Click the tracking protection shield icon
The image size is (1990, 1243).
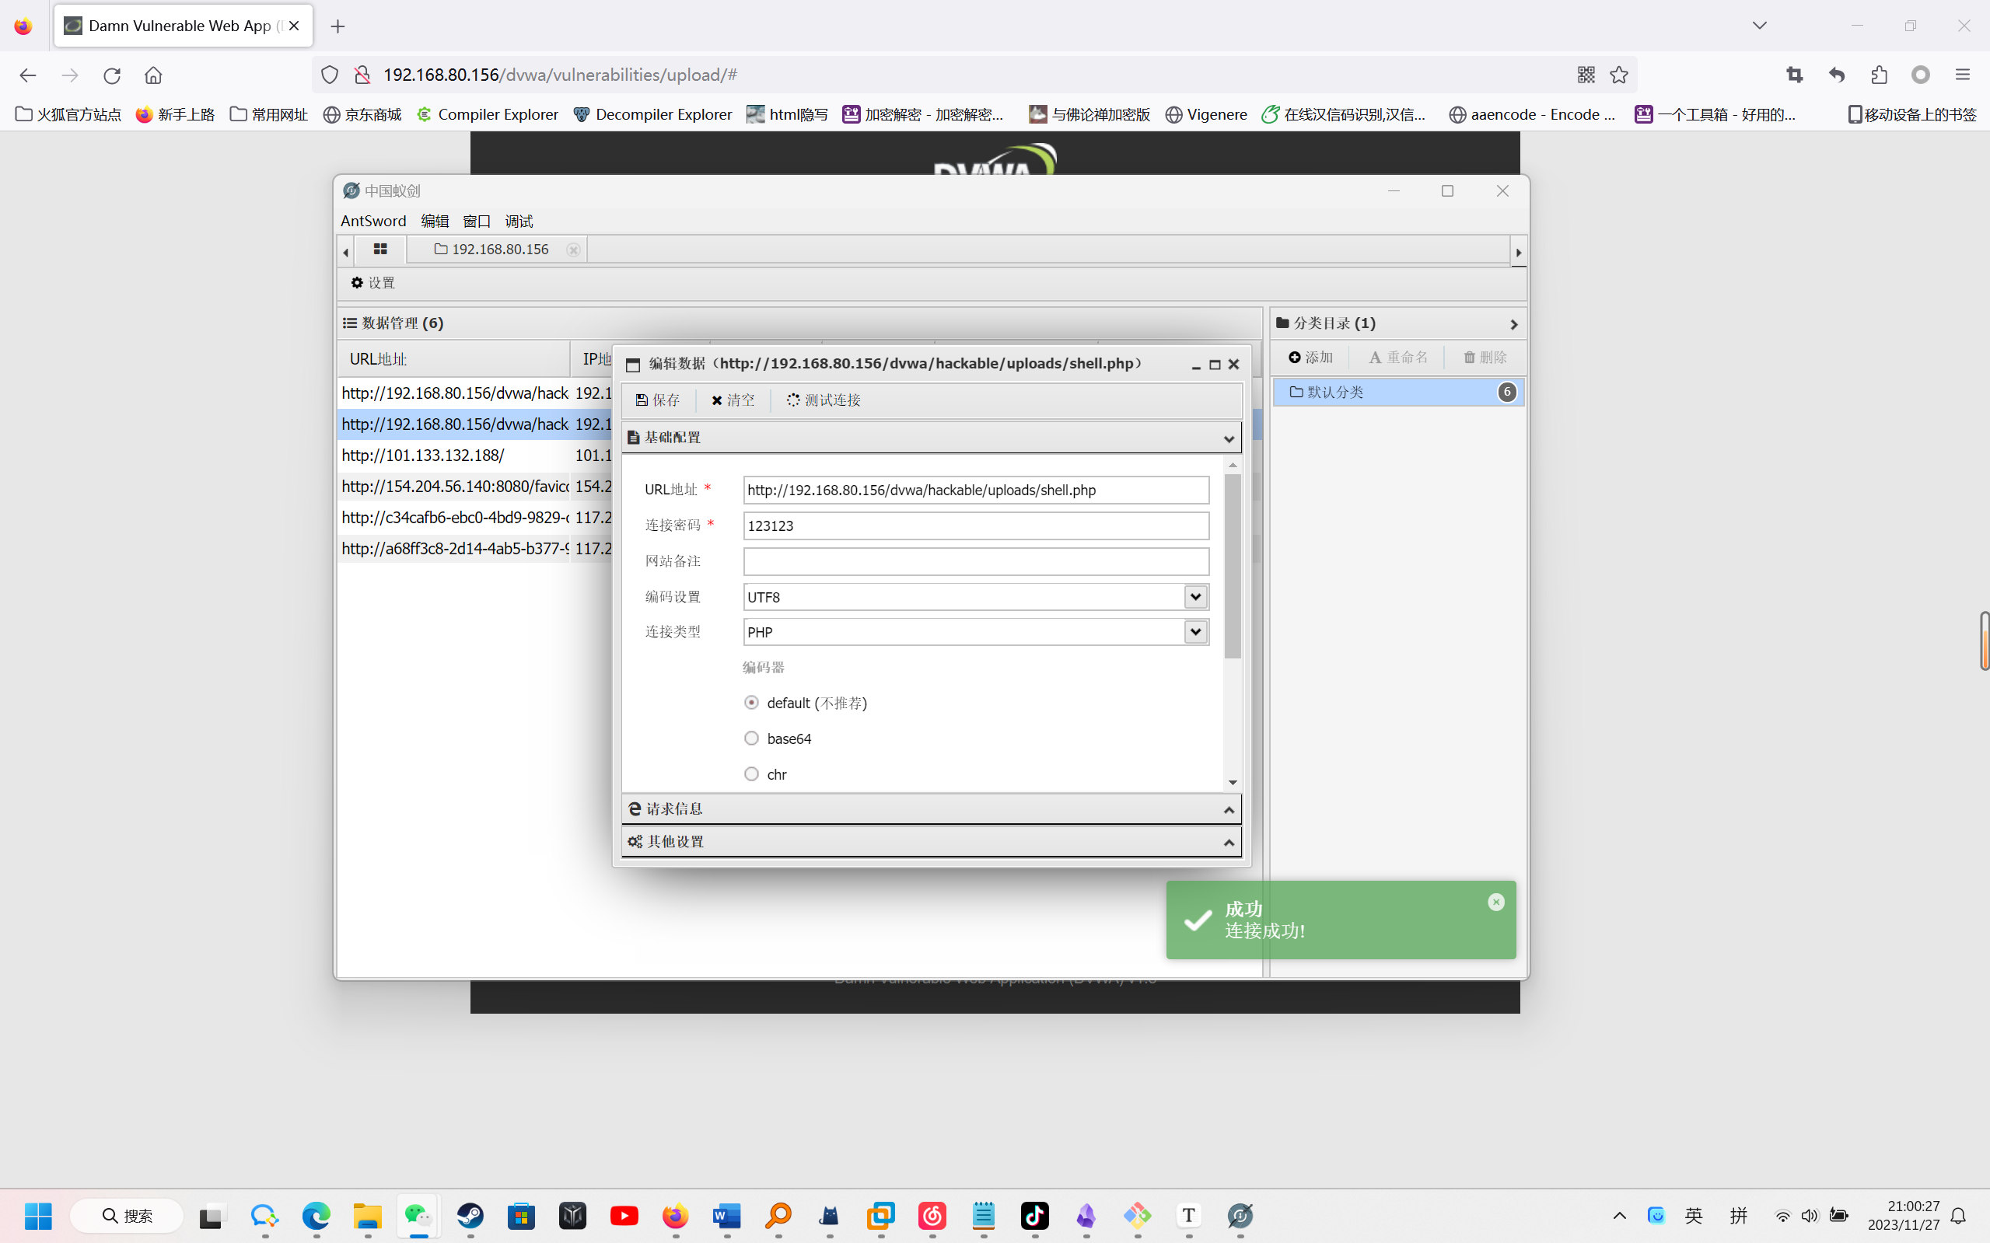[x=330, y=75]
